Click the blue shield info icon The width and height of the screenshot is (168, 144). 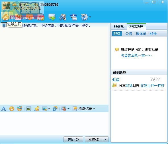pyautogui.click(x=4, y=26)
